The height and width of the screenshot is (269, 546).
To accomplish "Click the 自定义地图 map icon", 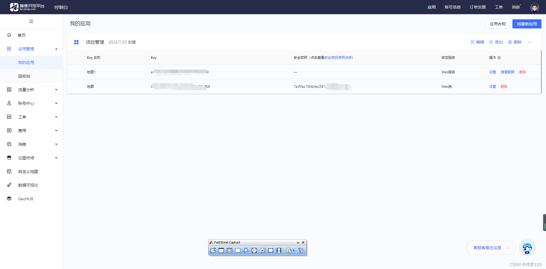I will point(9,172).
